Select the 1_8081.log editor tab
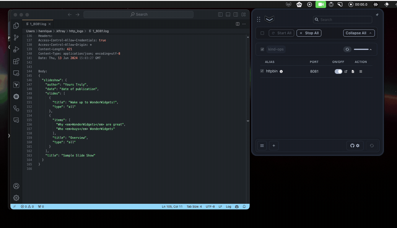This screenshot has height=228, width=397. pyautogui.click(x=38, y=24)
